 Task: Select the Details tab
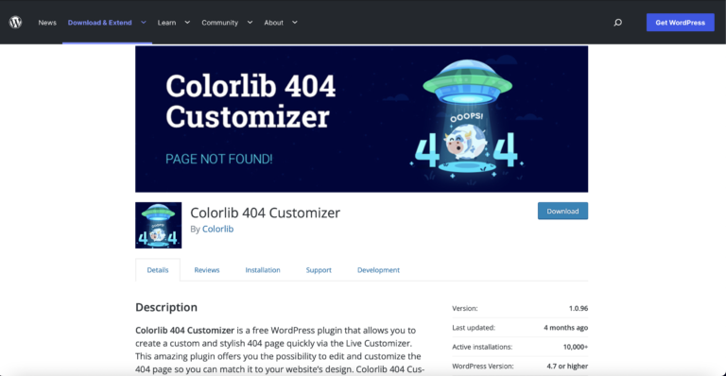tap(158, 269)
